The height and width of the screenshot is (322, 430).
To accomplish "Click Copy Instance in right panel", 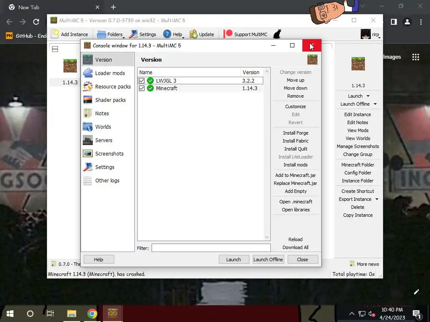I will tap(358, 215).
